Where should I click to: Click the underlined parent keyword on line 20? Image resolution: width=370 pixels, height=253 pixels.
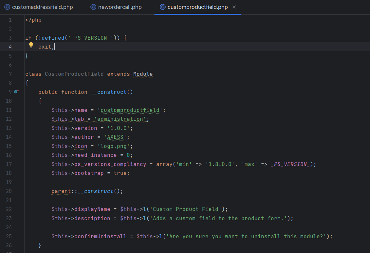(61, 191)
